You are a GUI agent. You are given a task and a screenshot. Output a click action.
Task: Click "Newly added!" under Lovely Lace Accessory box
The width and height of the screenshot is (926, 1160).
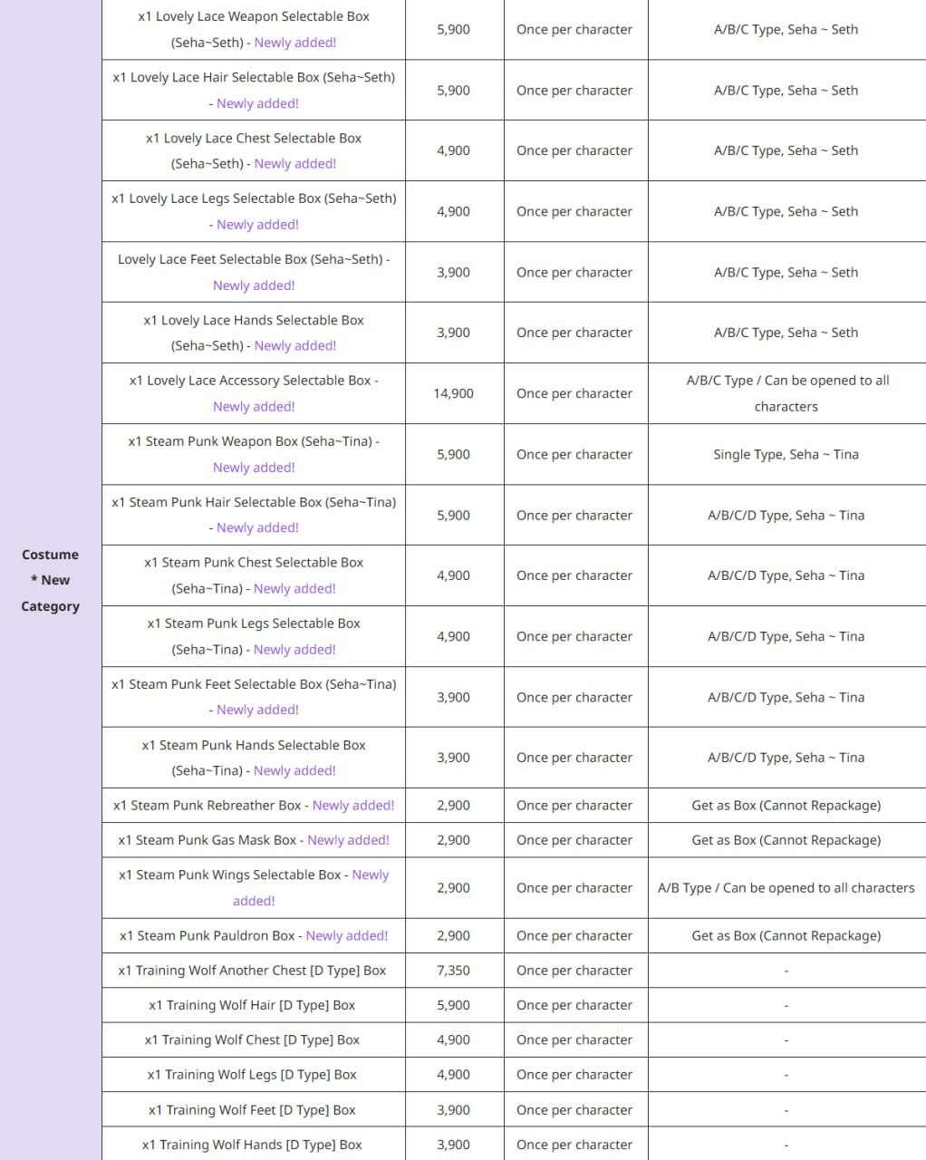coord(254,407)
